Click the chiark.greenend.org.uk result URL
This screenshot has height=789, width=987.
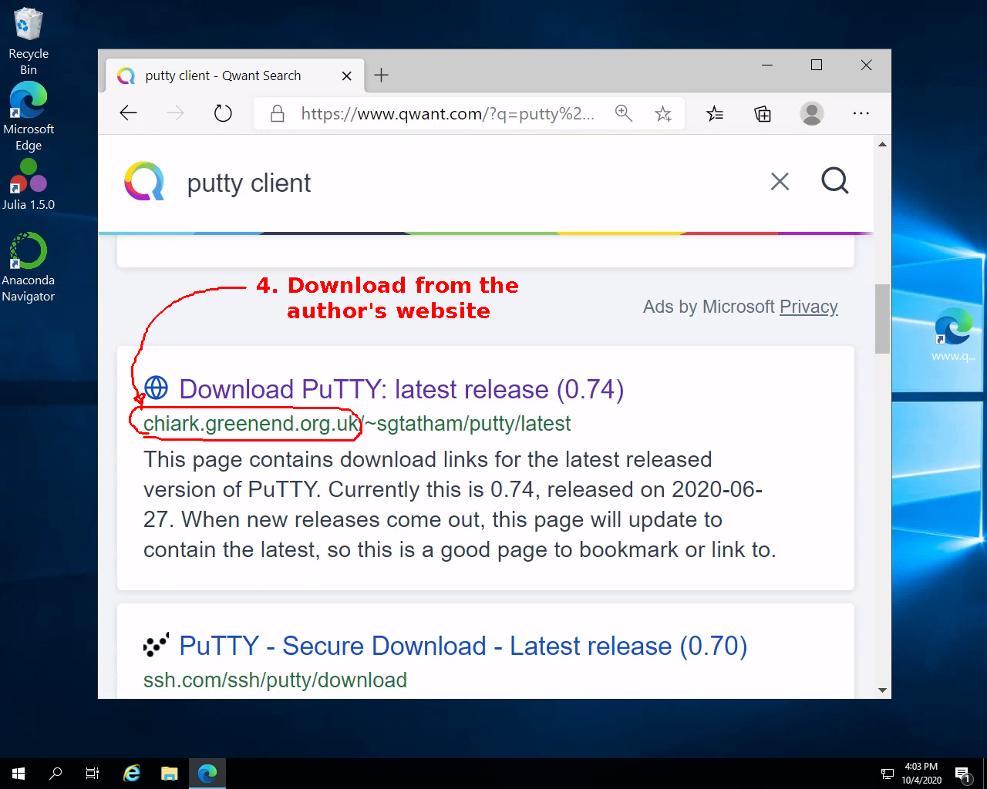click(357, 424)
